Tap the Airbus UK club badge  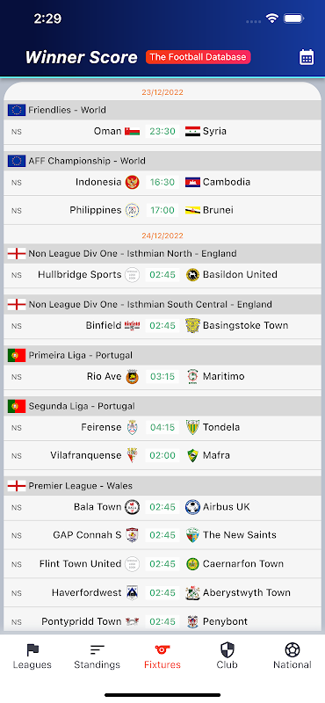tap(192, 507)
